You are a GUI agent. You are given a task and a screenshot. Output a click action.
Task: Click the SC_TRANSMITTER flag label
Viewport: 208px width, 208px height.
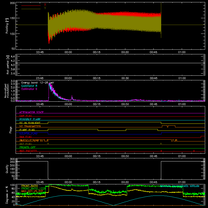click(x=30, y=126)
